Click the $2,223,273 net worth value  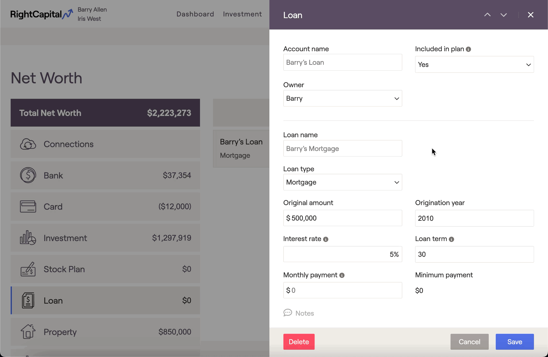click(x=169, y=113)
